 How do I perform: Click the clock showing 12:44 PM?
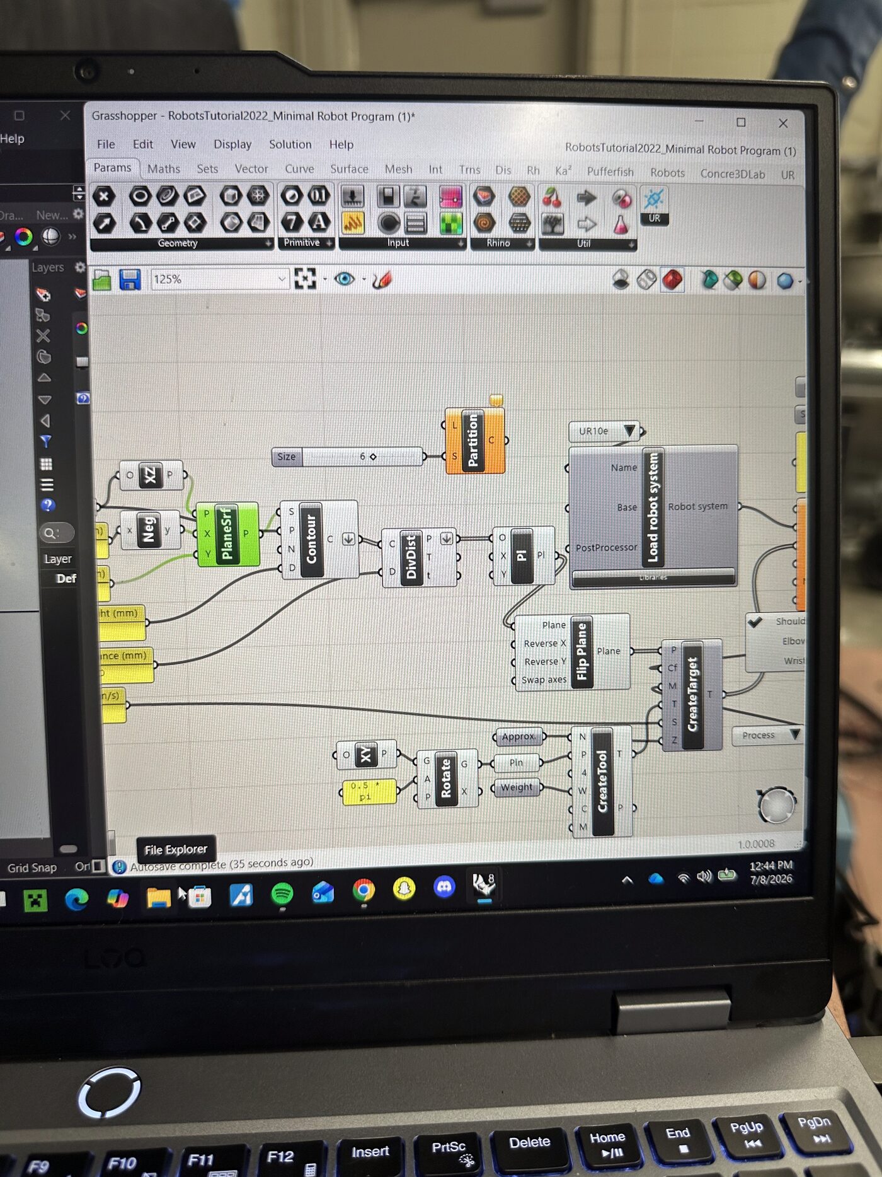(770, 865)
